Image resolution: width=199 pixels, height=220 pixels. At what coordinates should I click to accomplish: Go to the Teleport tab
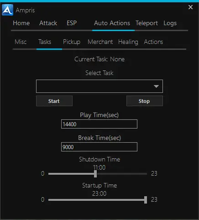pos(147,23)
